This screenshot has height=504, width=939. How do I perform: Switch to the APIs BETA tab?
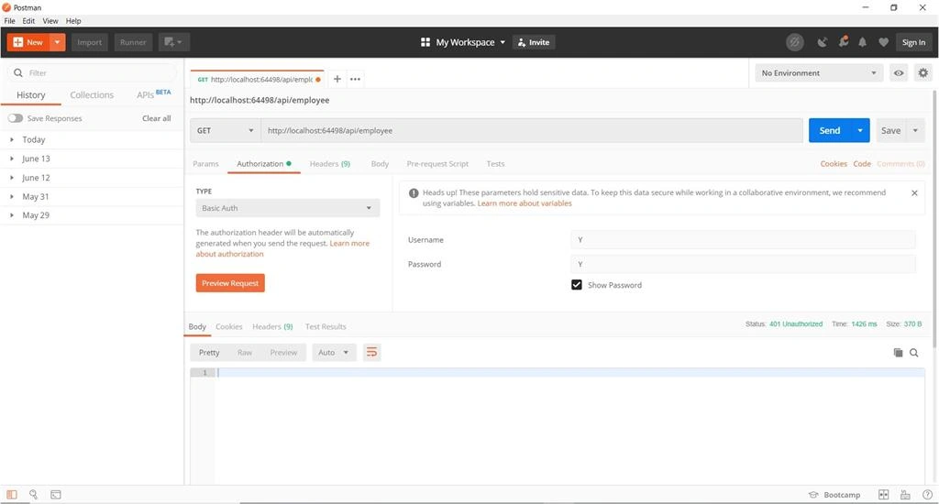(153, 94)
